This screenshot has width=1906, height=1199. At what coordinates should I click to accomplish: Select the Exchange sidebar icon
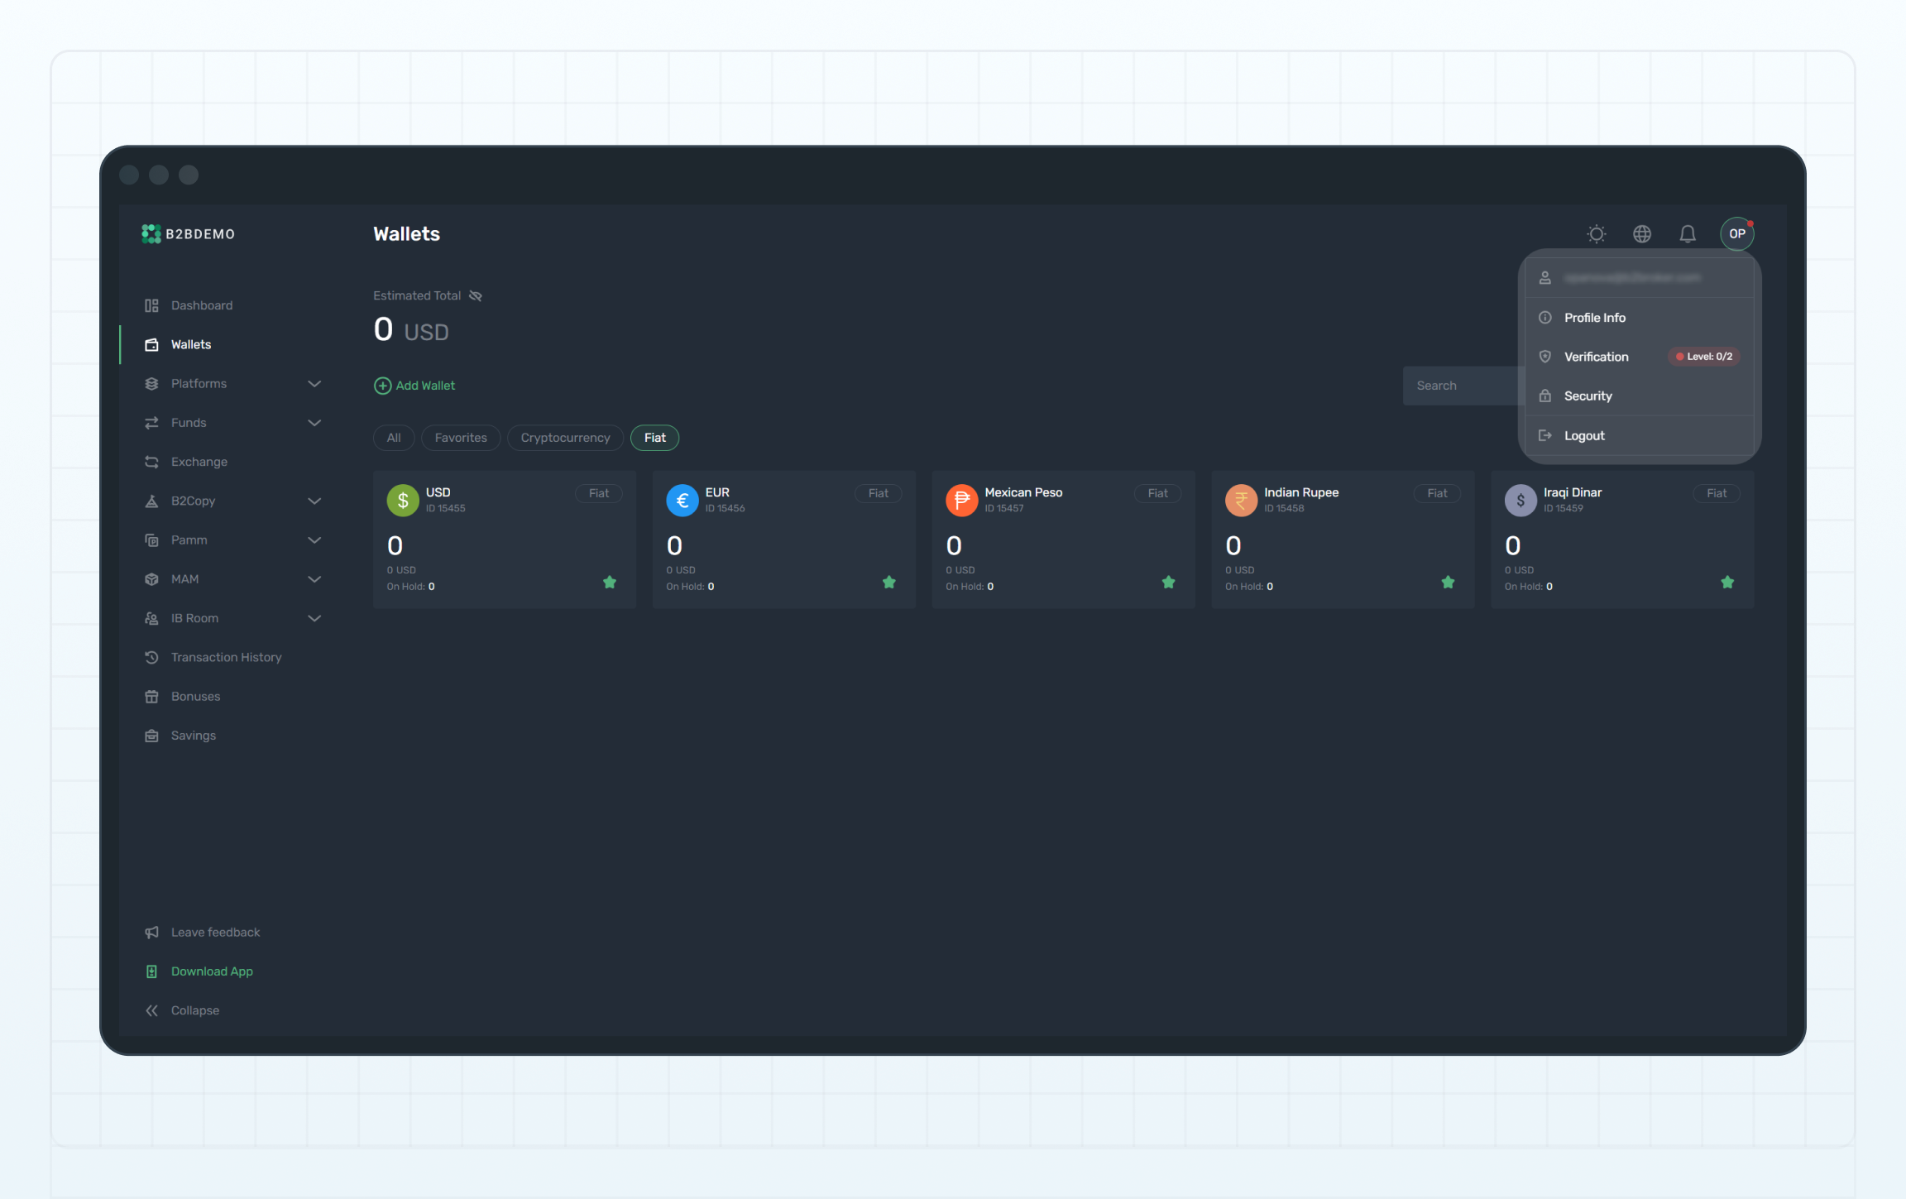151,462
